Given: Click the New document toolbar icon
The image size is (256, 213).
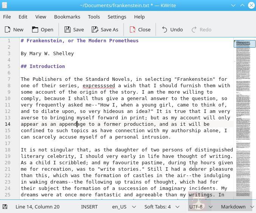Looking at the screenshot, I should point(14,29).
